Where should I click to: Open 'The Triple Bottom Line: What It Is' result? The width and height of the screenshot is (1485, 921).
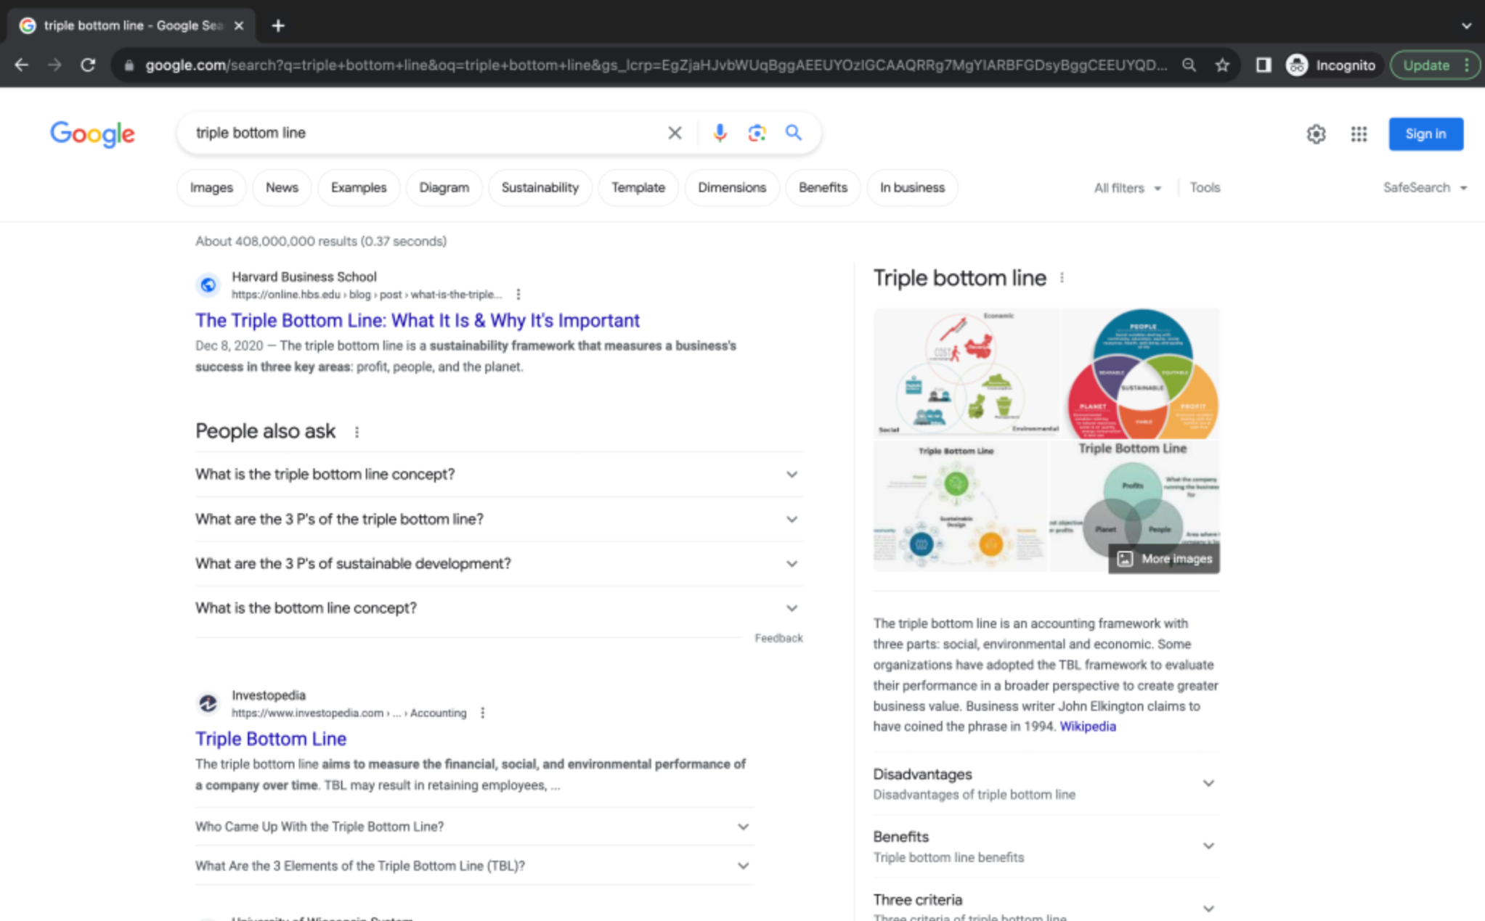point(418,321)
